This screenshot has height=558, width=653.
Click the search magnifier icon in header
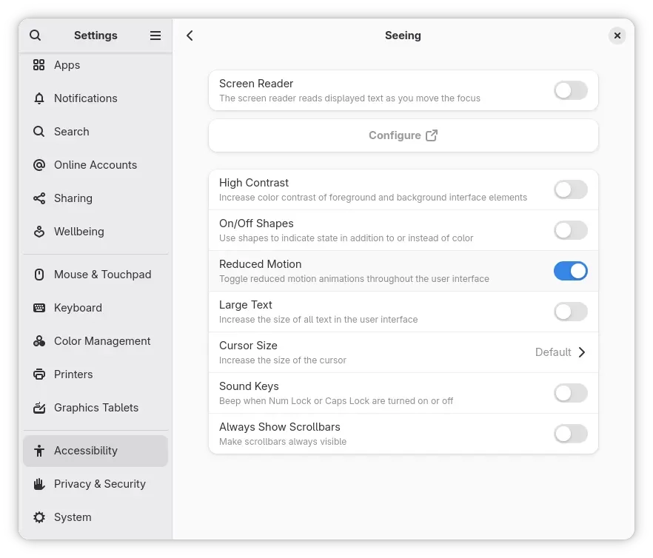pos(36,36)
